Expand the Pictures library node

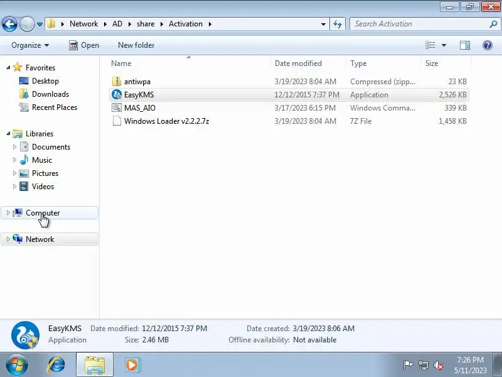[x=14, y=173]
